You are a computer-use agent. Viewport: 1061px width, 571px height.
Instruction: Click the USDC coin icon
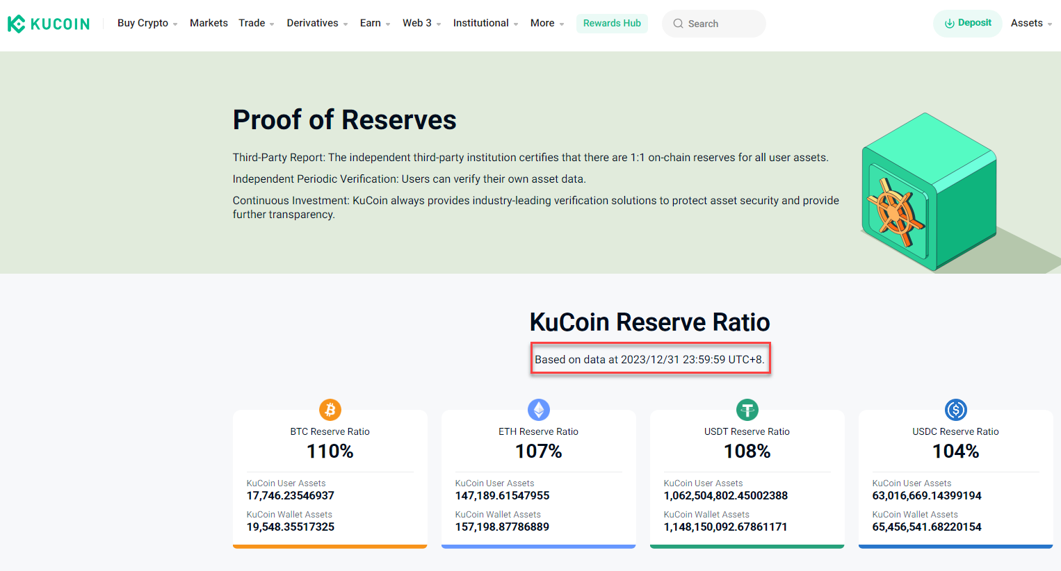956,410
